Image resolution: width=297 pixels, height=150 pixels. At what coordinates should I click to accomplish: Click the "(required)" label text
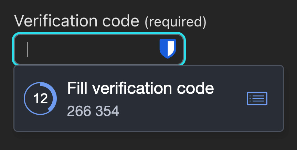[176, 22]
